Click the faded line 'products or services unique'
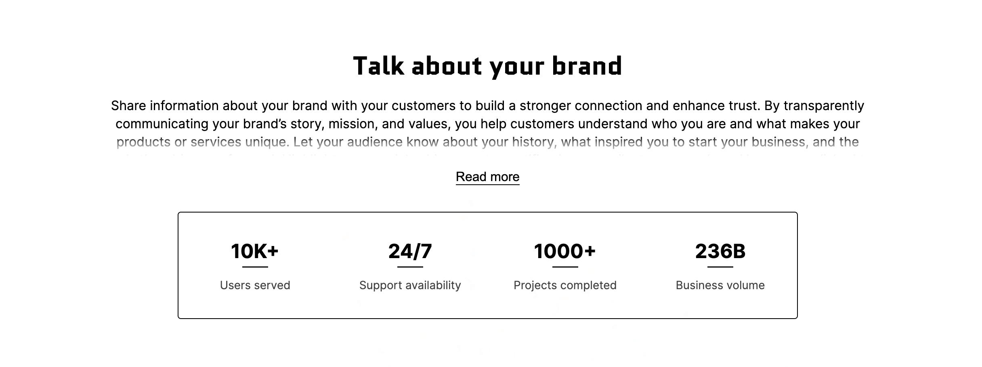 [x=487, y=142]
